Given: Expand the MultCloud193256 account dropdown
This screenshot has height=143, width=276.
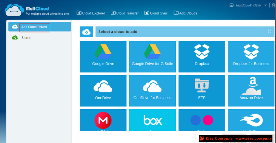Looking at the screenshot, I should coord(265,5).
